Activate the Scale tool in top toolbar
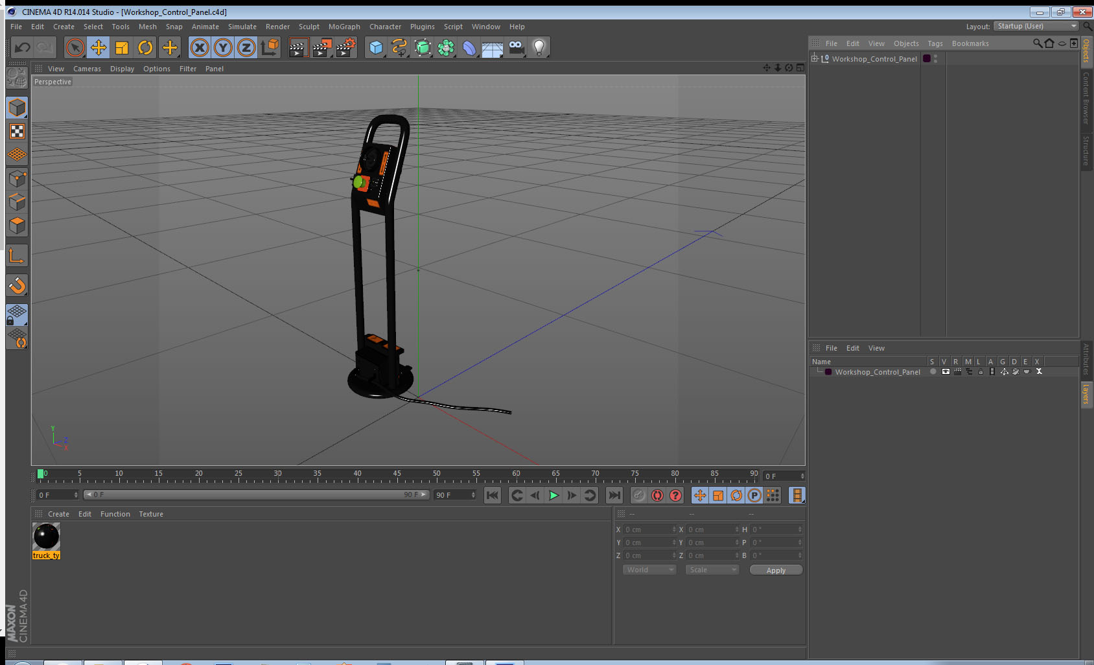1094x665 pixels. click(x=122, y=47)
